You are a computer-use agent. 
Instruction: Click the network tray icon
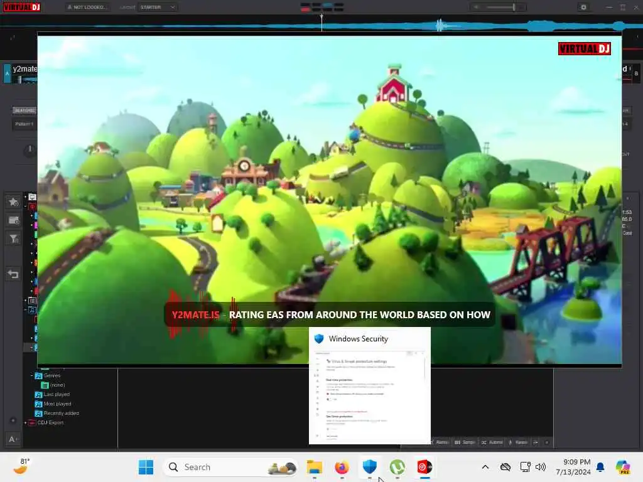coord(525,467)
